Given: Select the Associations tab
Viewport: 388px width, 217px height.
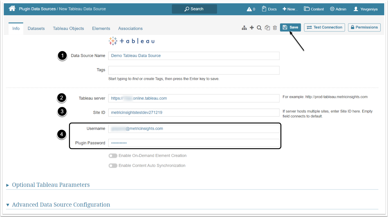Looking at the screenshot, I should [x=130, y=28].
